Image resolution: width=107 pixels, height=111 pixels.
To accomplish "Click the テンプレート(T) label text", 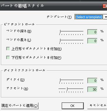I will [59, 17].
